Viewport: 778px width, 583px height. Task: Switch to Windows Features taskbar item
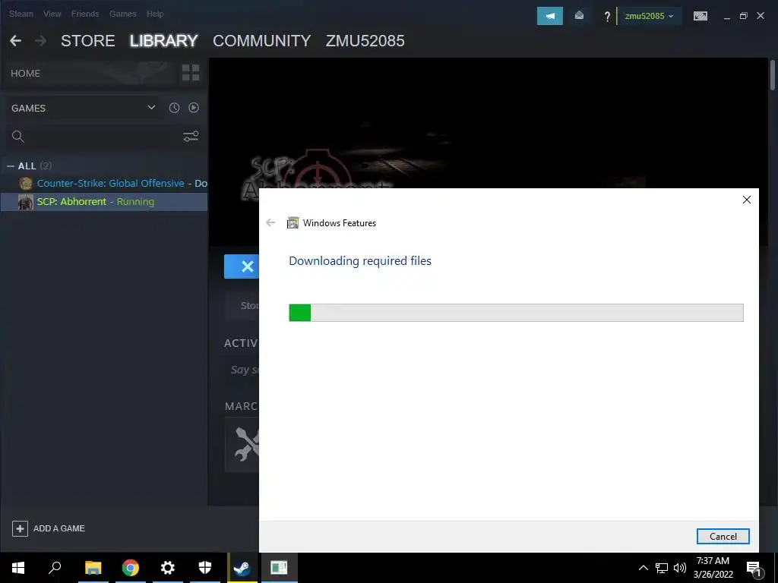click(279, 568)
